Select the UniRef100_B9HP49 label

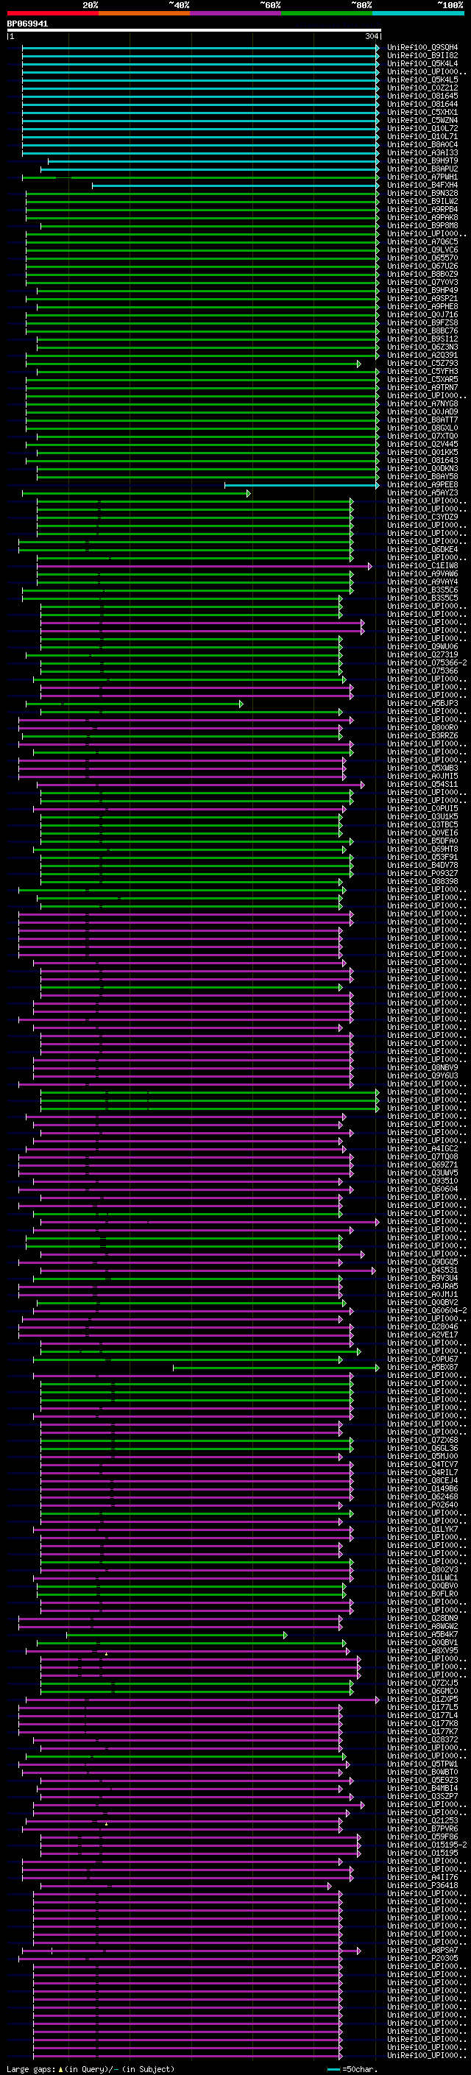click(422, 290)
